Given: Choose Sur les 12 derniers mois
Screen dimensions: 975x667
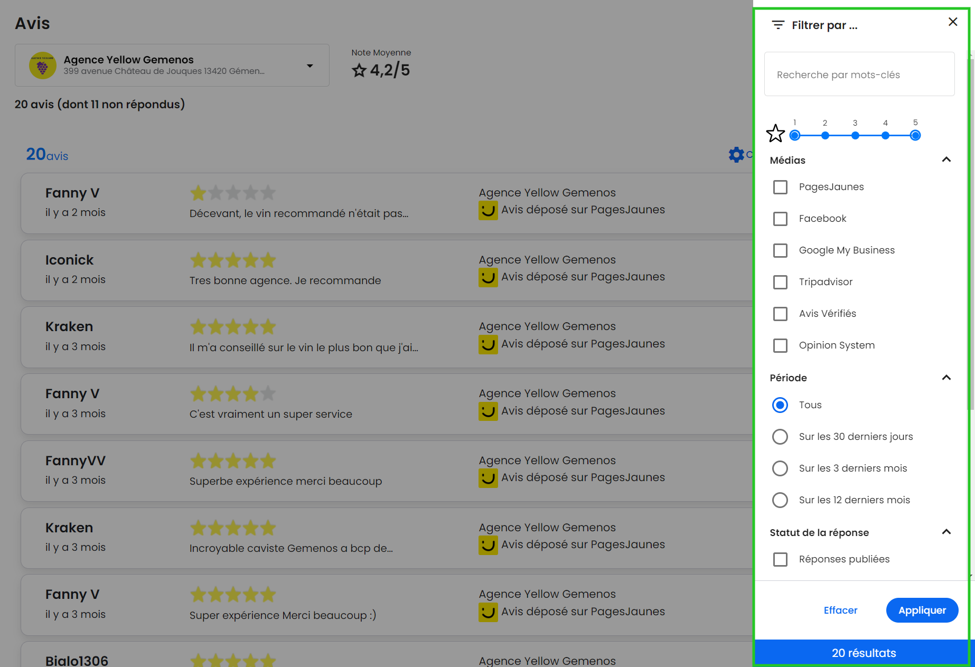Looking at the screenshot, I should point(780,500).
